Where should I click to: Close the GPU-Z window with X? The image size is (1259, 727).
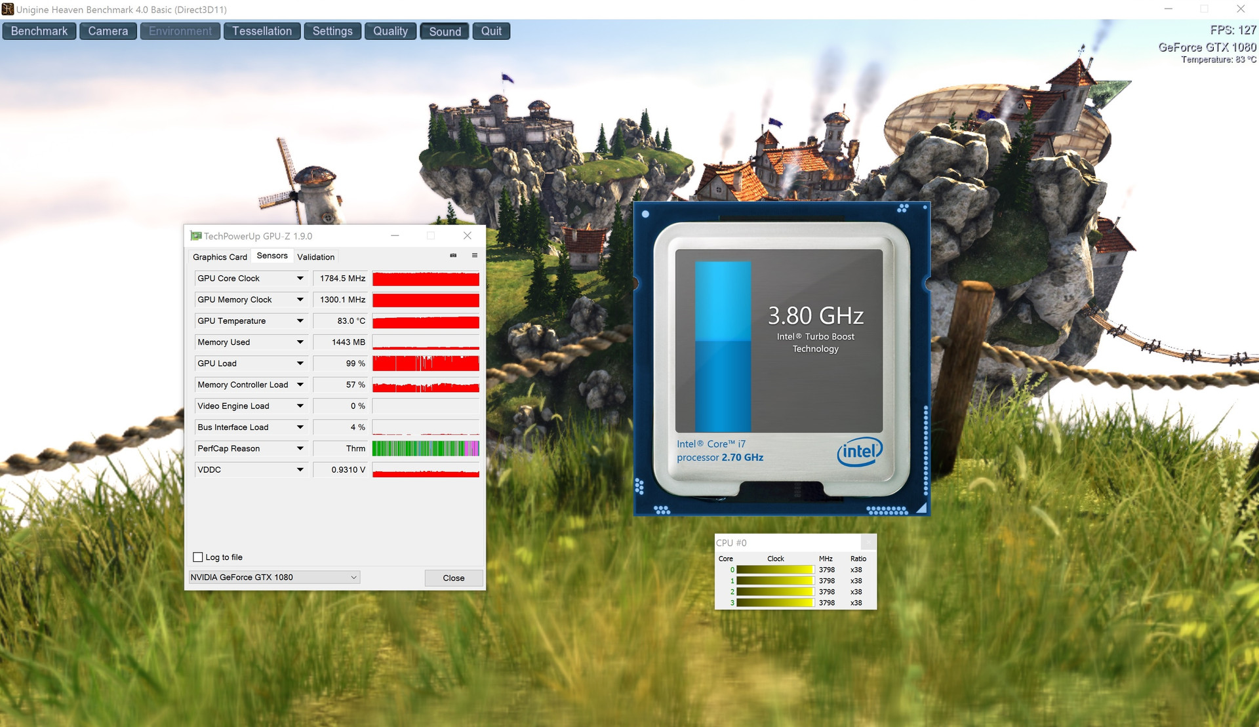pos(468,236)
